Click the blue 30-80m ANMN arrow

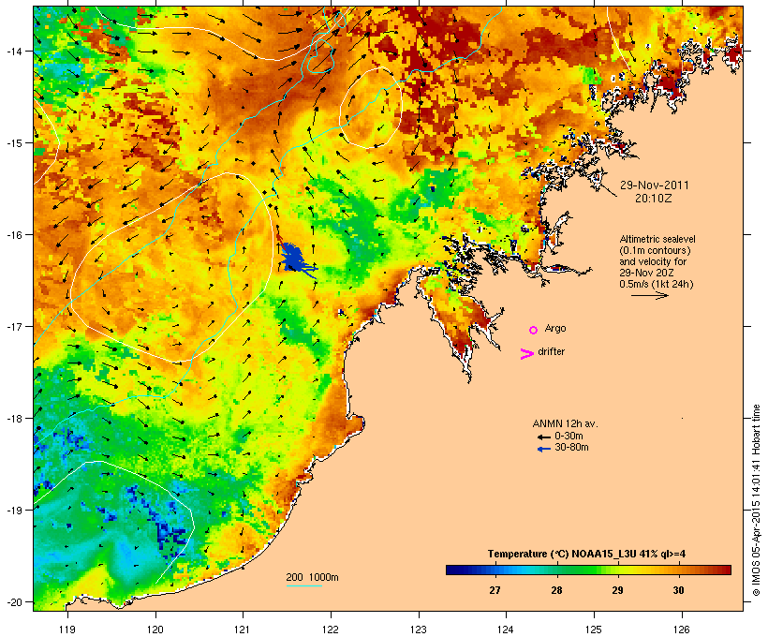(x=543, y=449)
